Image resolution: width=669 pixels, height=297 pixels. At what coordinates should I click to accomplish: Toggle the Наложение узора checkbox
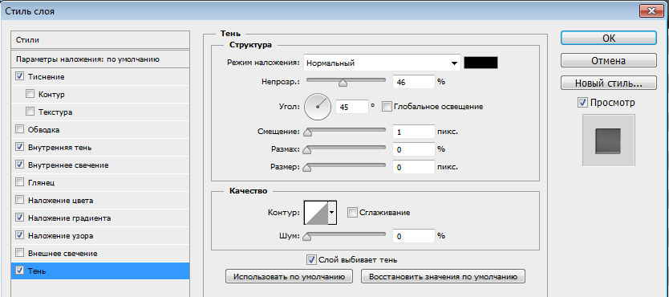click(19, 235)
